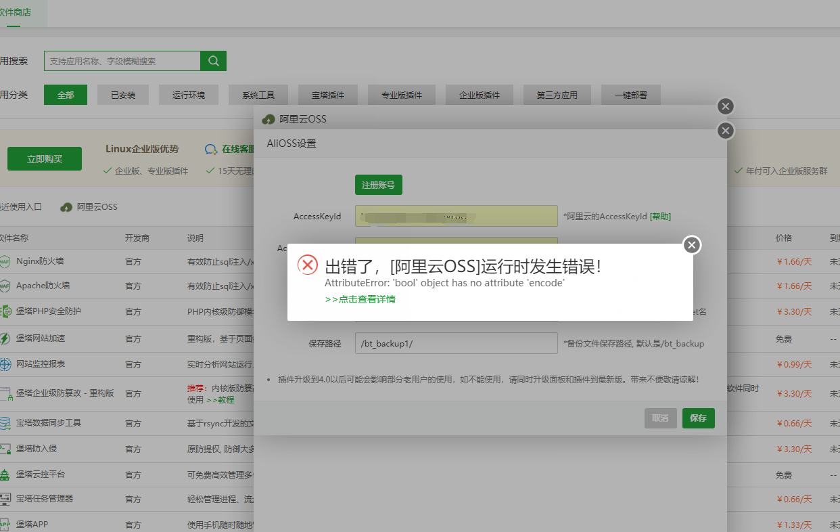The image size is (840, 532).
Task: Close the 阿里云OSS plugin window
Action: pyautogui.click(x=726, y=106)
